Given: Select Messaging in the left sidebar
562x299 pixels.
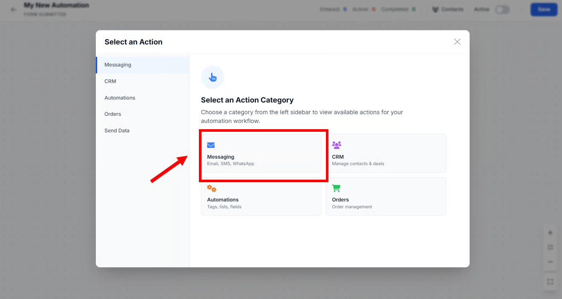Looking at the screenshot, I should [x=118, y=65].
